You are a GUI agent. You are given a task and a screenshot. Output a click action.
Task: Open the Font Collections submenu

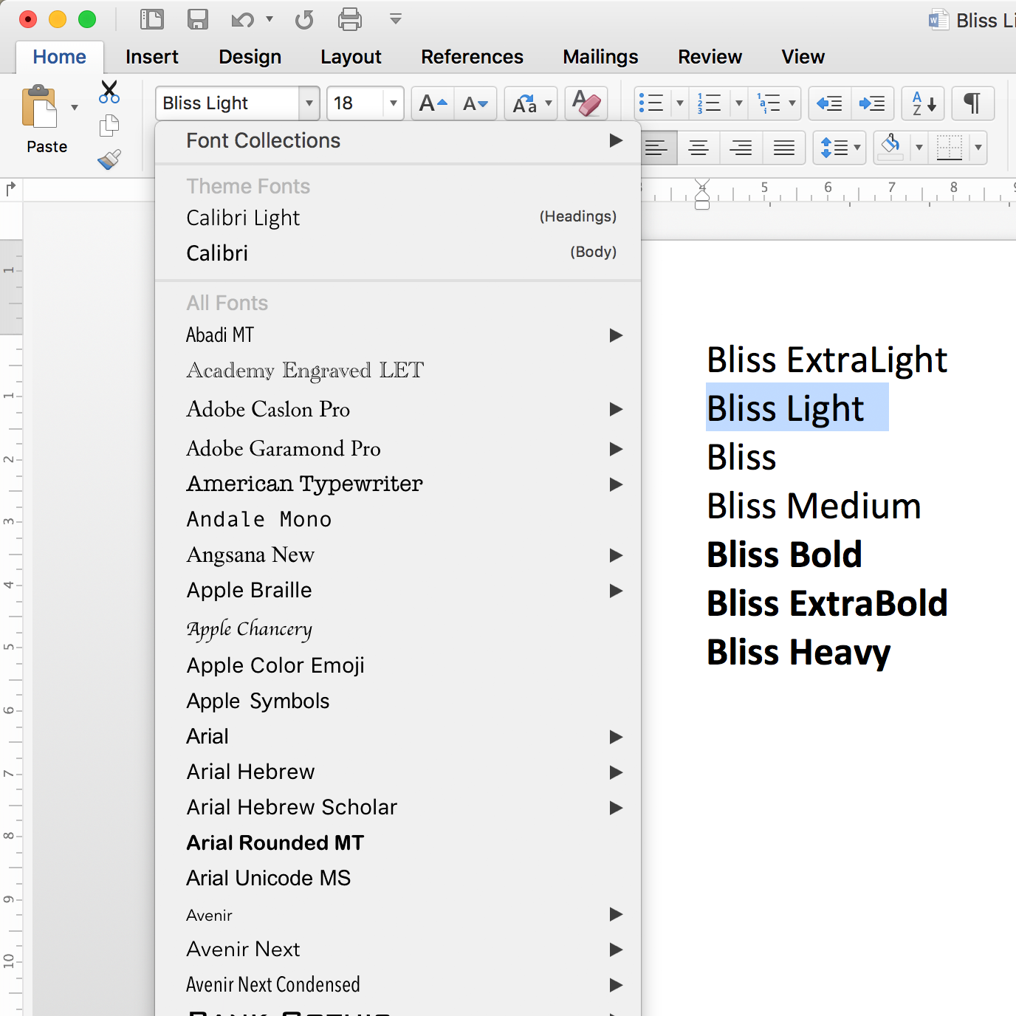[x=398, y=141]
